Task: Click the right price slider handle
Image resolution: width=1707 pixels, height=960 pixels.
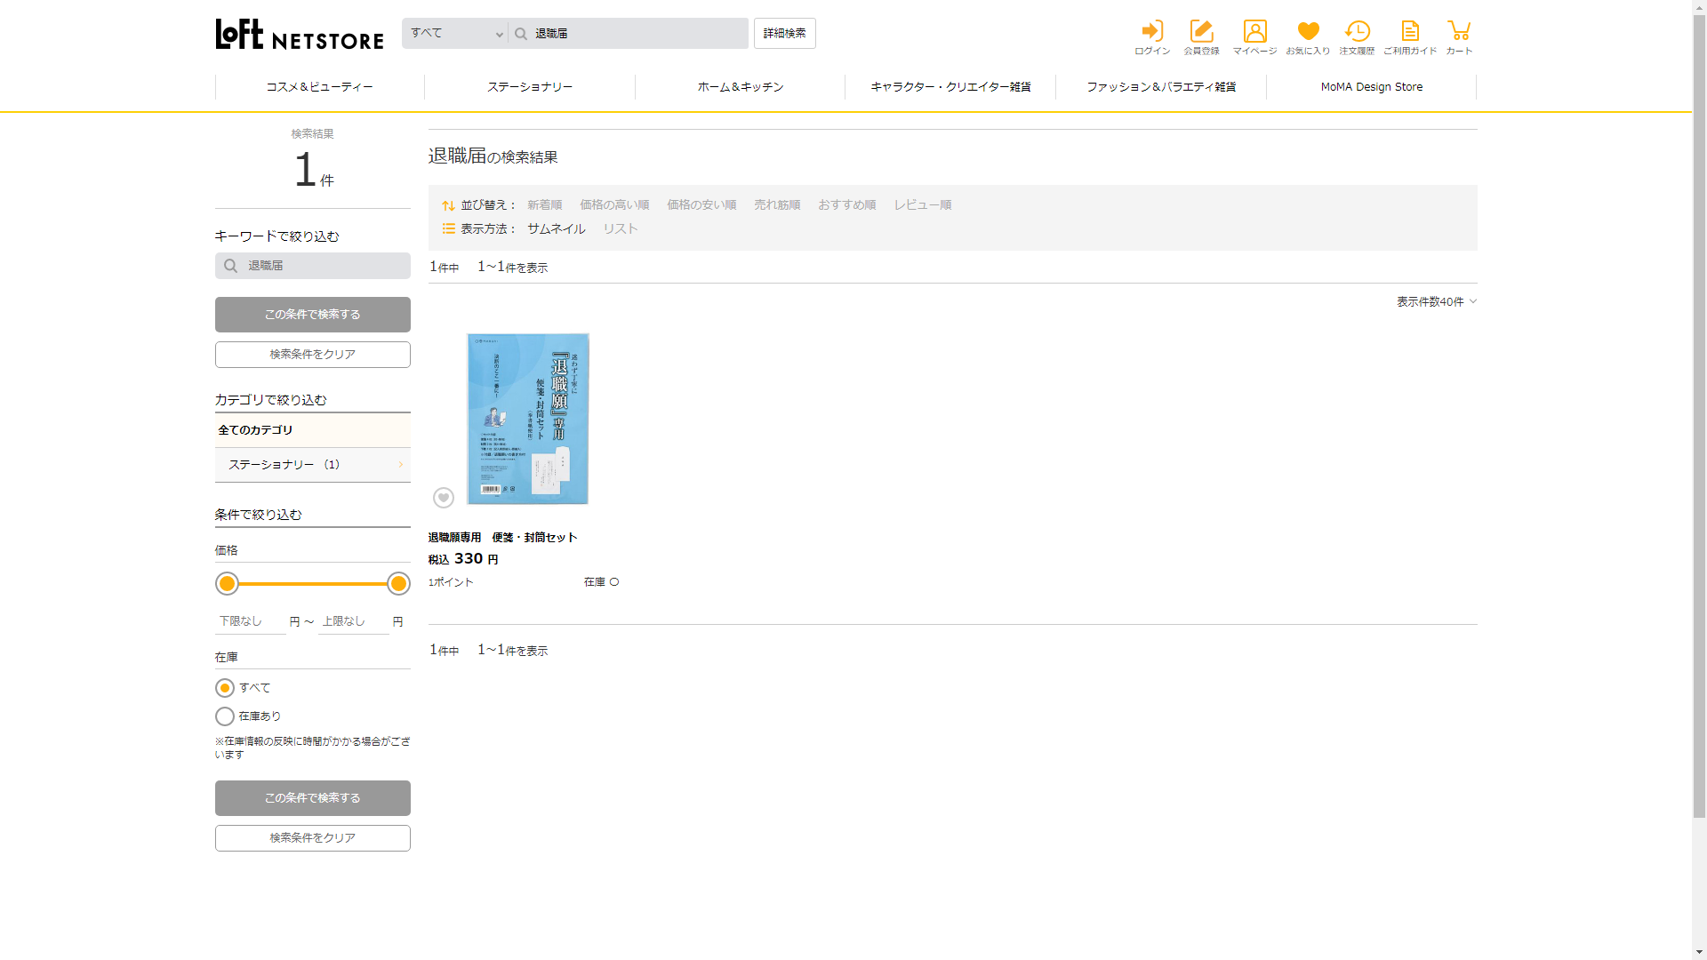Action: coord(398,584)
